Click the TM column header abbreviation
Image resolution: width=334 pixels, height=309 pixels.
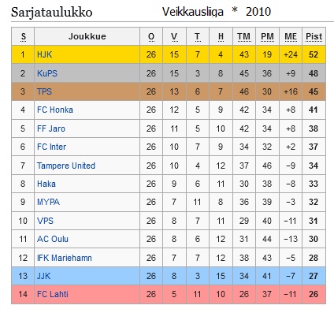pyautogui.click(x=244, y=36)
